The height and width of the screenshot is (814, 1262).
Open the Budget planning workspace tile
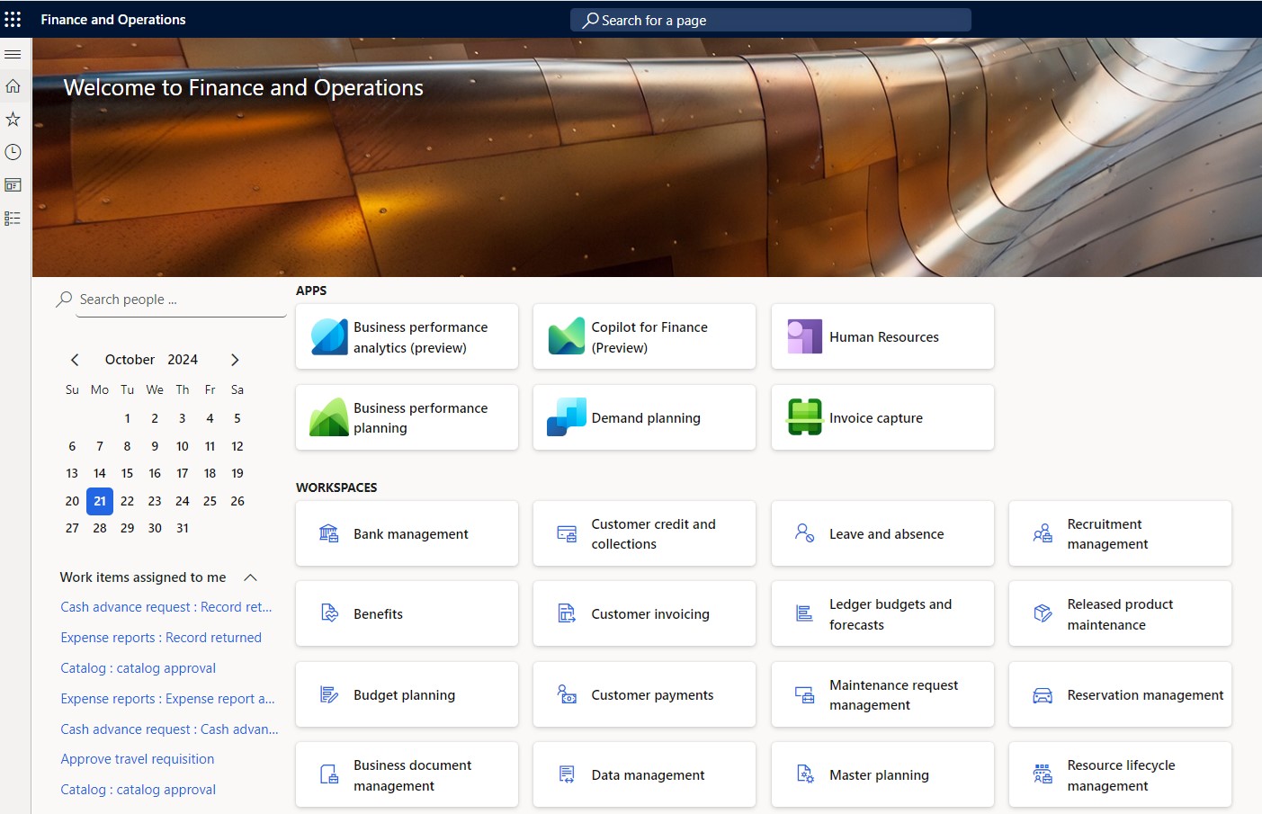click(x=407, y=694)
